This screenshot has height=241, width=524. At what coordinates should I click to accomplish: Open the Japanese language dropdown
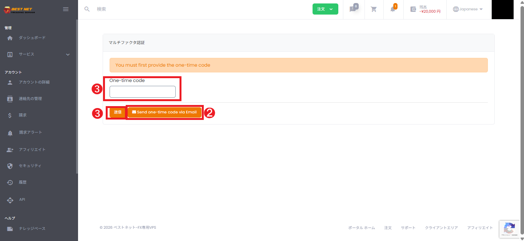coord(468,9)
